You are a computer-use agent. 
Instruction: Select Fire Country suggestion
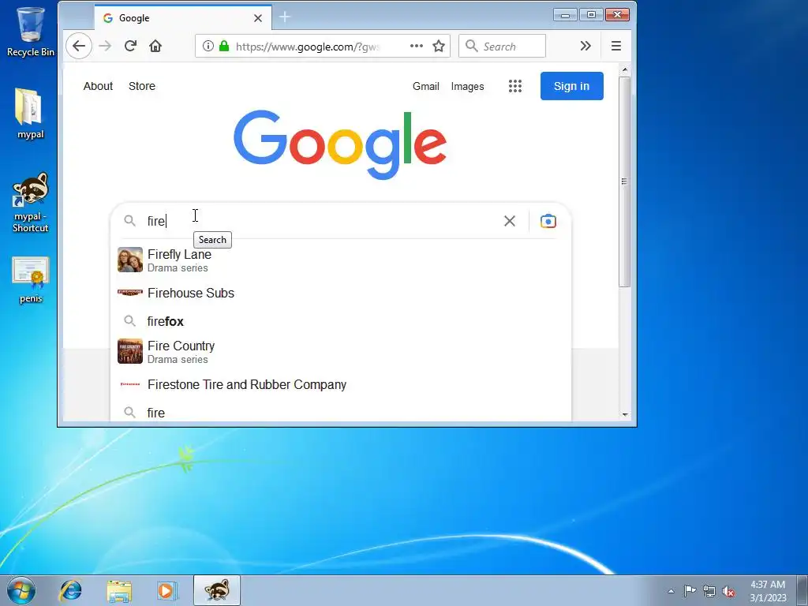click(341, 351)
